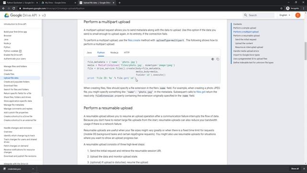Open Share files, folders and drives in sidebar
The height and width of the screenshot is (173, 307).
pyautogui.click(x=17, y=97)
